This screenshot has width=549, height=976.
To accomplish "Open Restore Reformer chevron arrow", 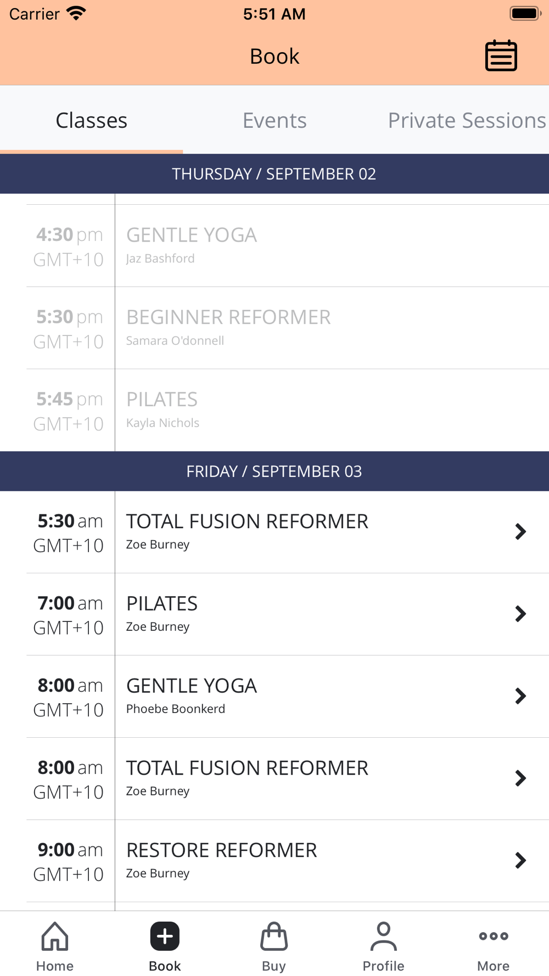I will click(520, 860).
